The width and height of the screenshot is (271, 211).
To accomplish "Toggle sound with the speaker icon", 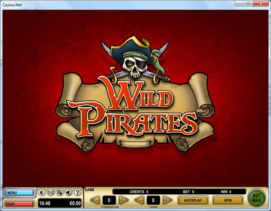I will coord(69,192).
